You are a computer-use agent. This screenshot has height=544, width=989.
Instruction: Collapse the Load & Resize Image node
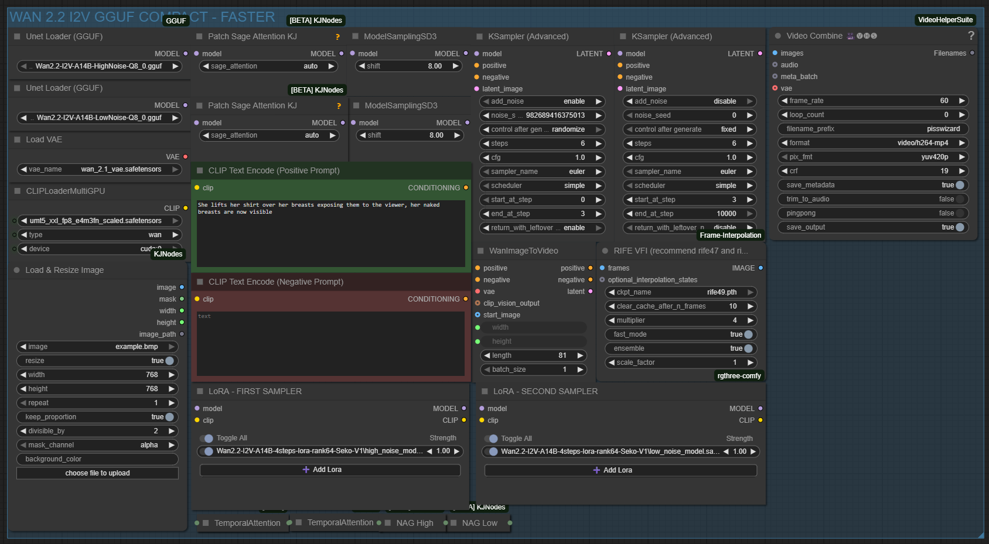pyautogui.click(x=17, y=270)
